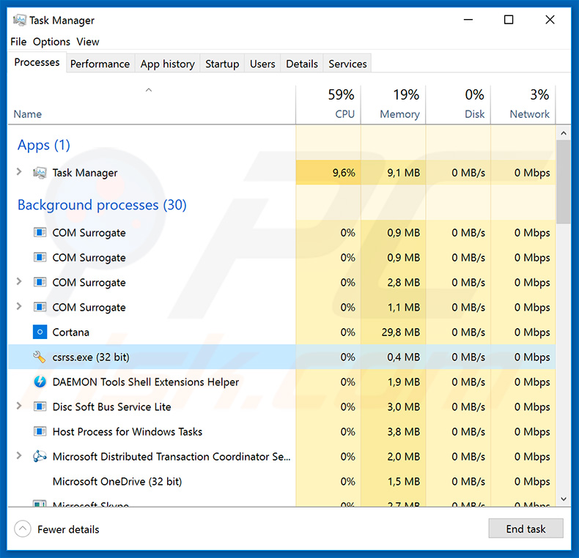Click the Fewer details arrow icon
Viewport: 579px width, 558px height.
click(23, 529)
